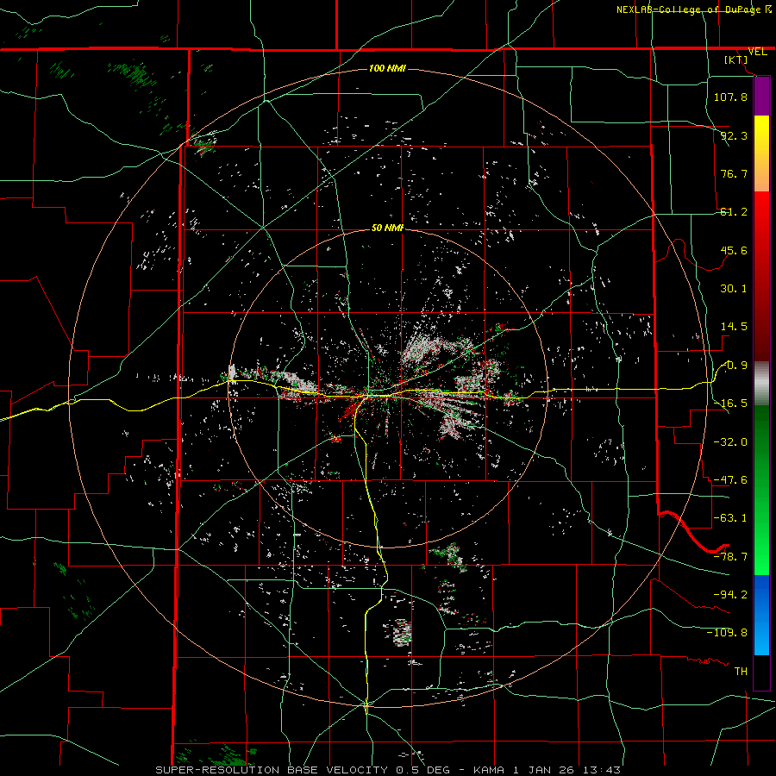This screenshot has width=776, height=776.
Task: Select the 107.8 velocity scale value
Action: (x=730, y=97)
